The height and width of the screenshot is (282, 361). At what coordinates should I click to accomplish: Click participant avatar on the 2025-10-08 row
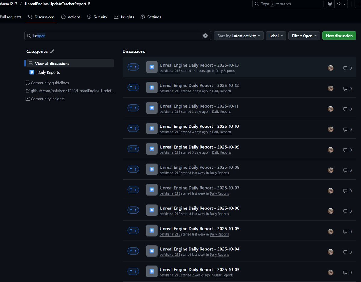click(x=331, y=170)
